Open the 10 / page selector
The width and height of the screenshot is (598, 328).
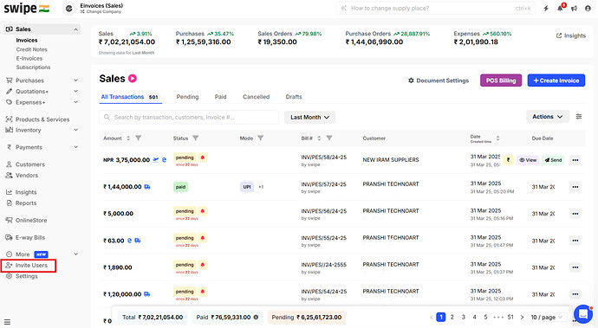(x=547, y=317)
